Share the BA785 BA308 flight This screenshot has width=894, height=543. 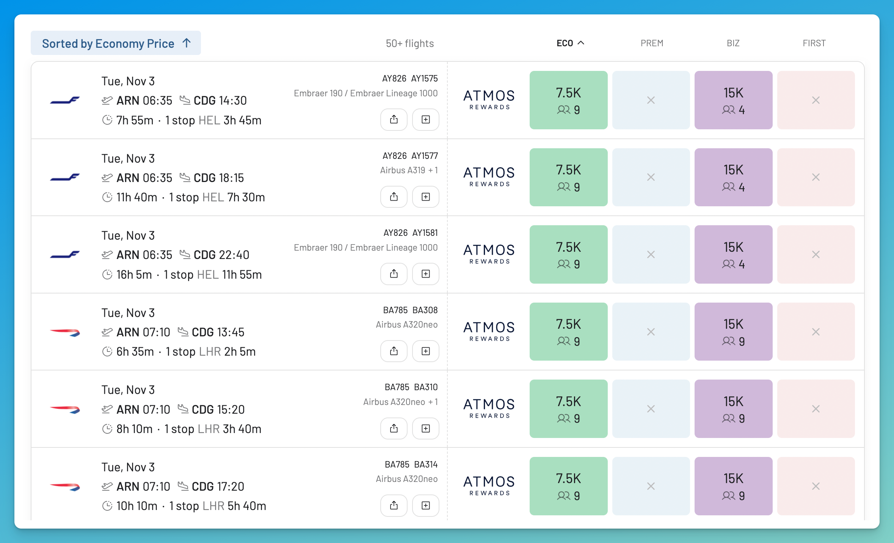click(x=394, y=351)
